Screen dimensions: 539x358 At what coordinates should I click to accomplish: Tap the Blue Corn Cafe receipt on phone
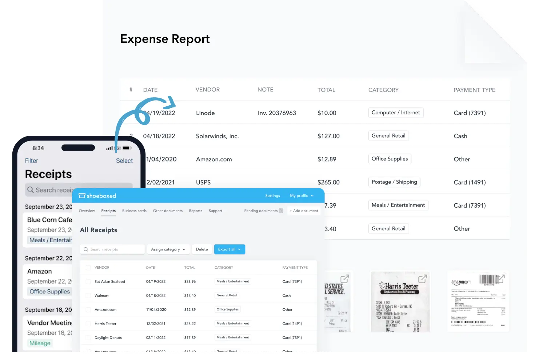click(x=48, y=230)
